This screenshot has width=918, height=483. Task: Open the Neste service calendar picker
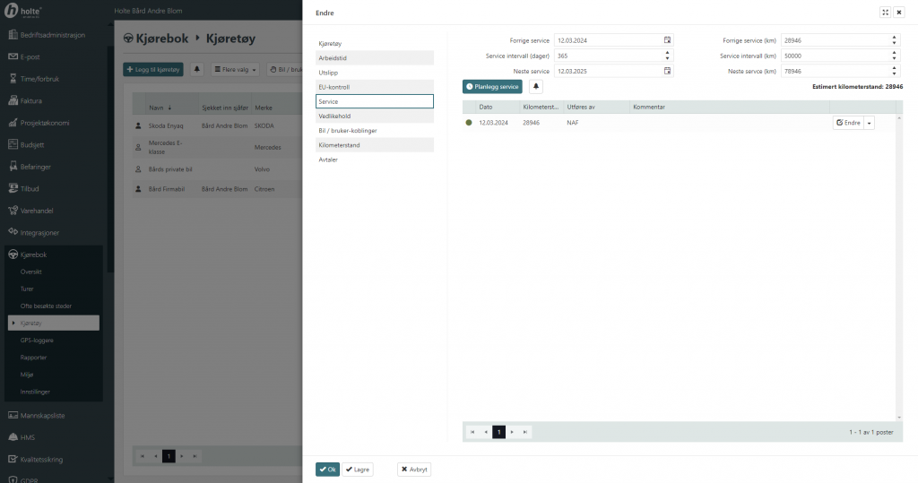(667, 71)
